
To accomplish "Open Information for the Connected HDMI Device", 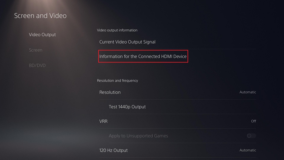I will (143, 56).
